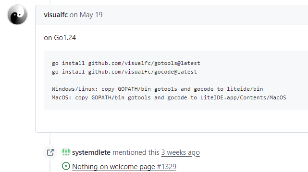
Task: Open the 'Nothing on welcome page' issue link
Action: pyautogui.click(x=113, y=167)
